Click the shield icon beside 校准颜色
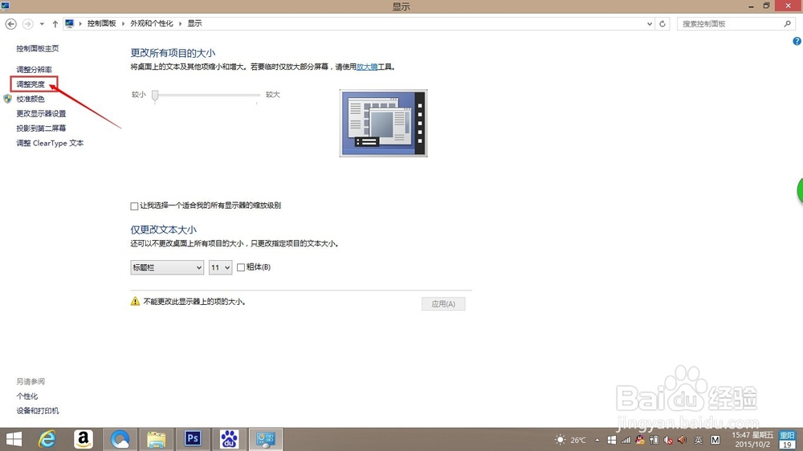 tap(8, 99)
